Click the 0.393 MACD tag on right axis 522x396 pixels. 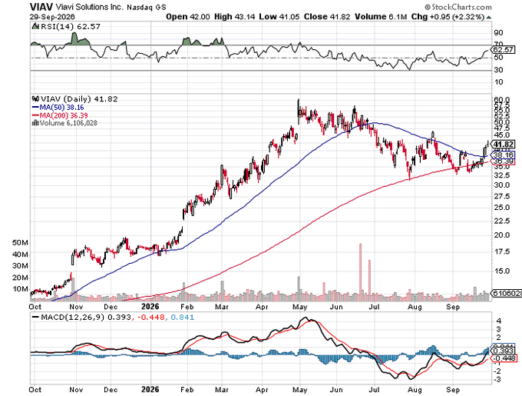(x=504, y=351)
